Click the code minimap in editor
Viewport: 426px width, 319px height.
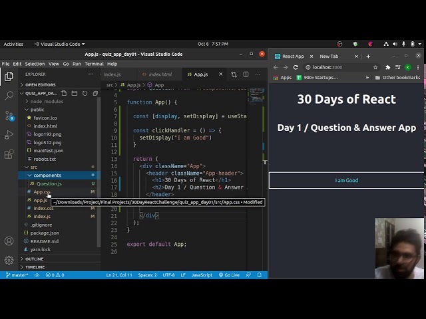point(256,96)
